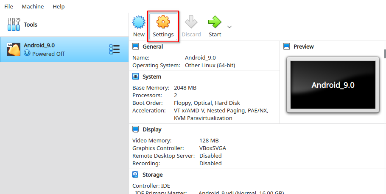Click the Name value Android_9.0
This screenshot has height=194, width=386.
(200, 57)
